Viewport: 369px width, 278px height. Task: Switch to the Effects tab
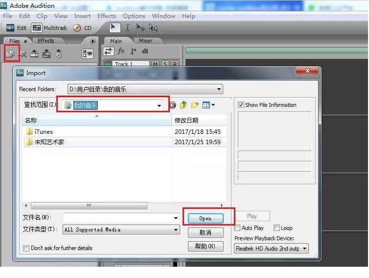tap(46, 41)
